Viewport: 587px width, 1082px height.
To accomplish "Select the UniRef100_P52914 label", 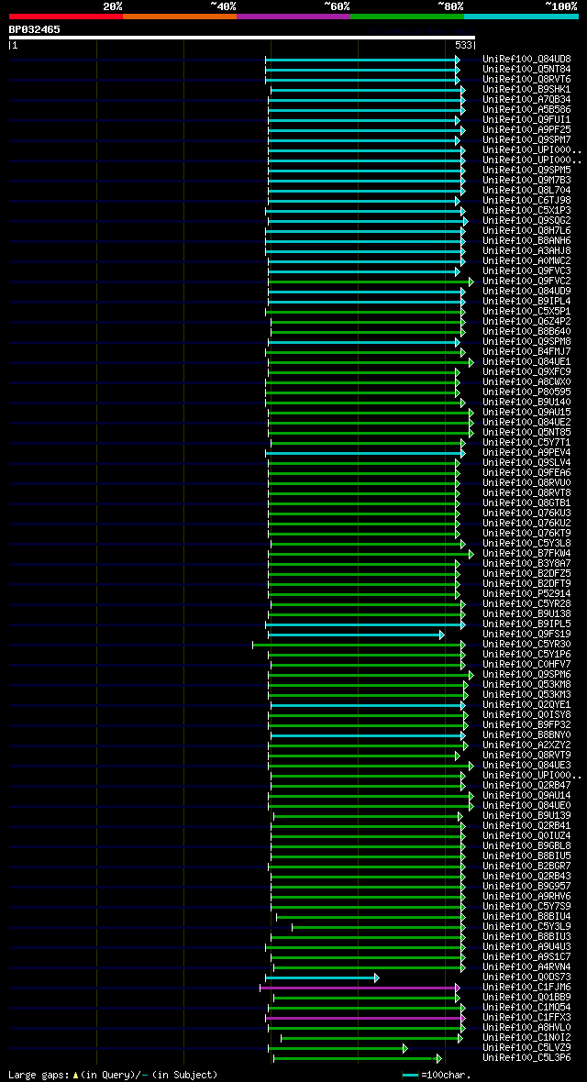I will click(x=526, y=593).
